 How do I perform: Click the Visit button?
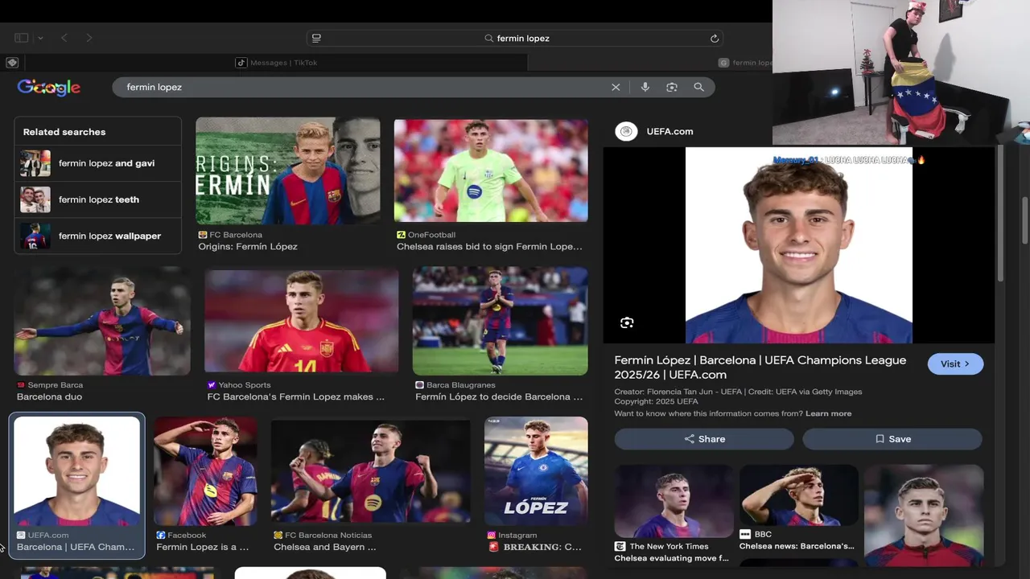click(x=955, y=363)
